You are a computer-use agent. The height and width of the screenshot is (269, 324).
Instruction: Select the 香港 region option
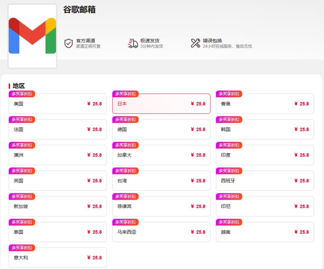pos(265,104)
